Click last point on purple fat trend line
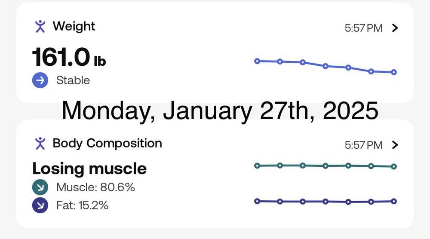The height and width of the screenshot is (239, 430). tap(394, 201)
